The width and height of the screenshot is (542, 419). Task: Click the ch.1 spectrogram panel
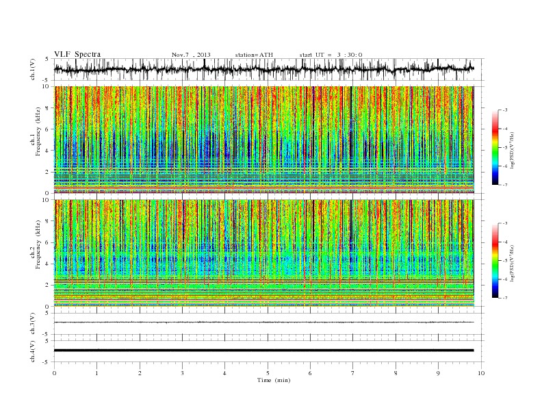click(264, 140)
